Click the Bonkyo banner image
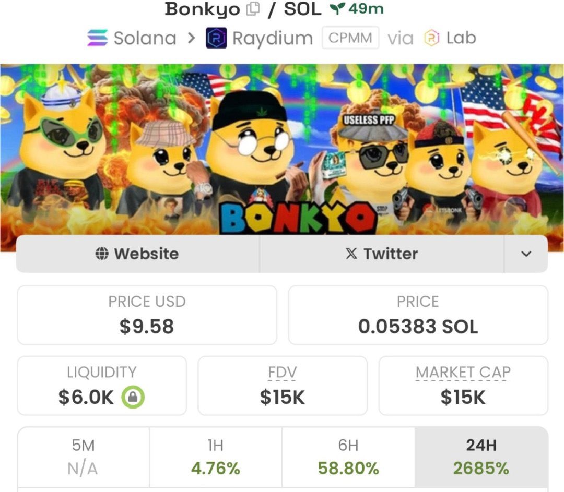564x492 pixels. point(282,150)
